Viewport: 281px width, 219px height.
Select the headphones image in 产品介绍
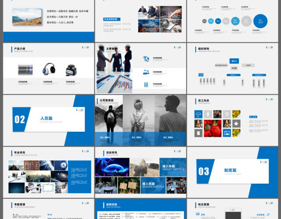49,68
